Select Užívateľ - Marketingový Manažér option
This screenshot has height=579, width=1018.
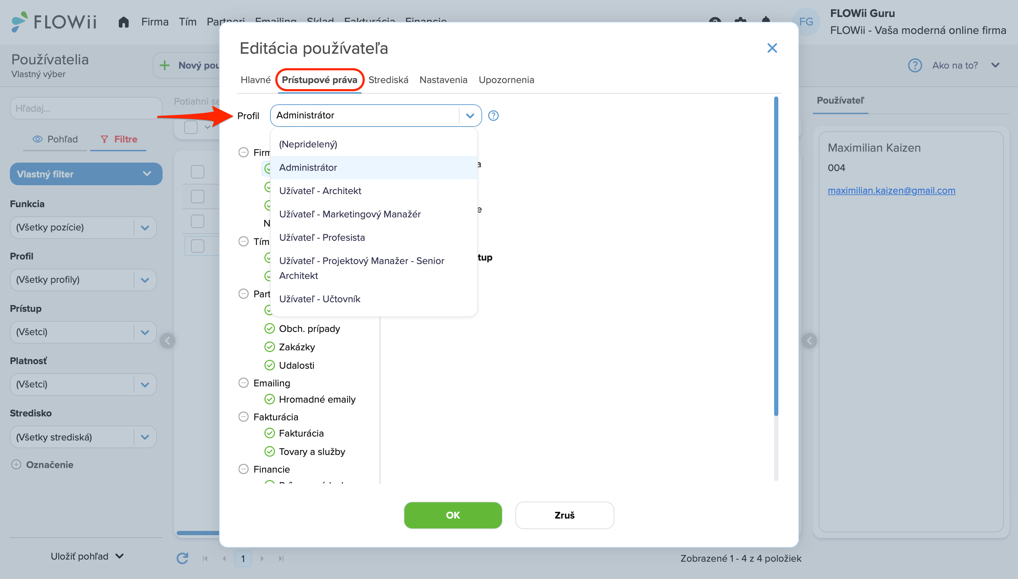coord(374,214)
